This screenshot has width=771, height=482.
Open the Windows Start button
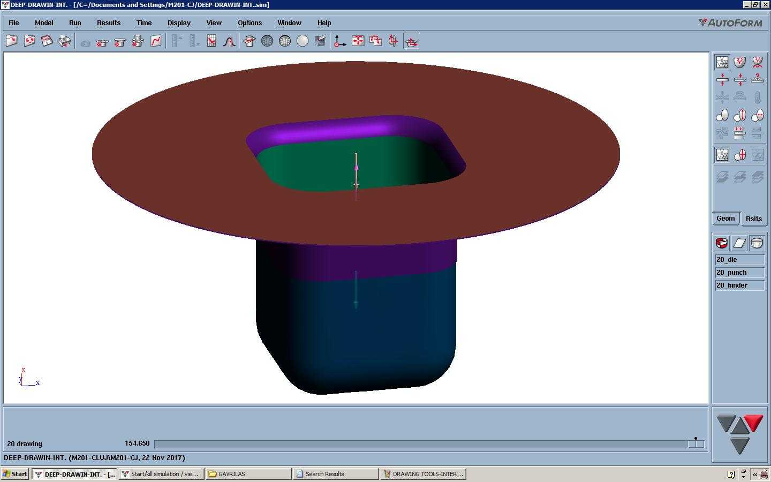(15, 474)
